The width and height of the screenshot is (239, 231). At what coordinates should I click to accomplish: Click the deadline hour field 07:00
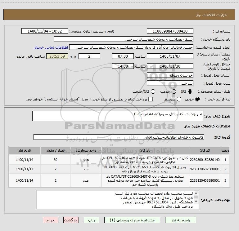coord(123,56)
